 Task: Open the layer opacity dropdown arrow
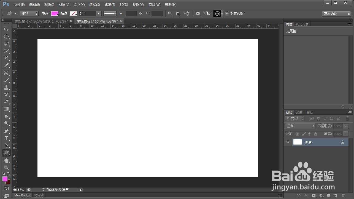[346, 126]
